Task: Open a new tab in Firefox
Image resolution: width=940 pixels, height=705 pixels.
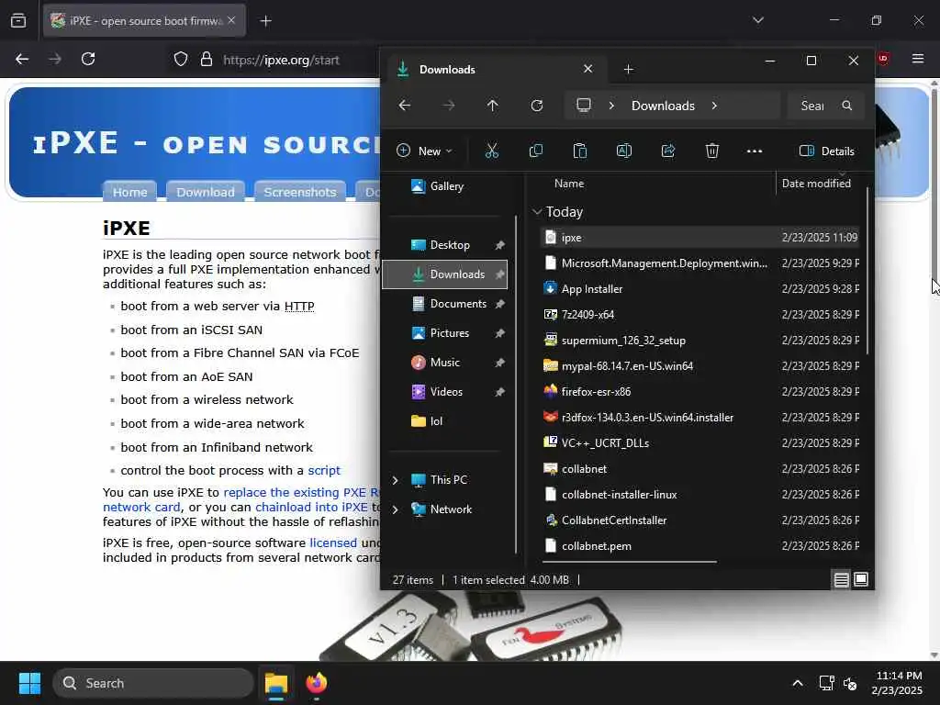Action: 265,21
